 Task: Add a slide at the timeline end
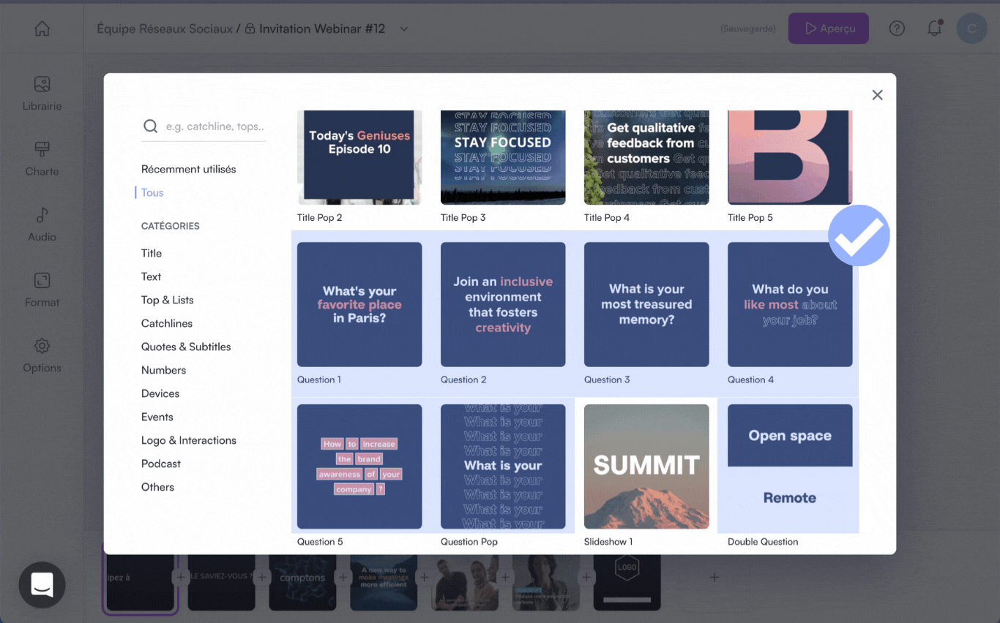[714, 578]
